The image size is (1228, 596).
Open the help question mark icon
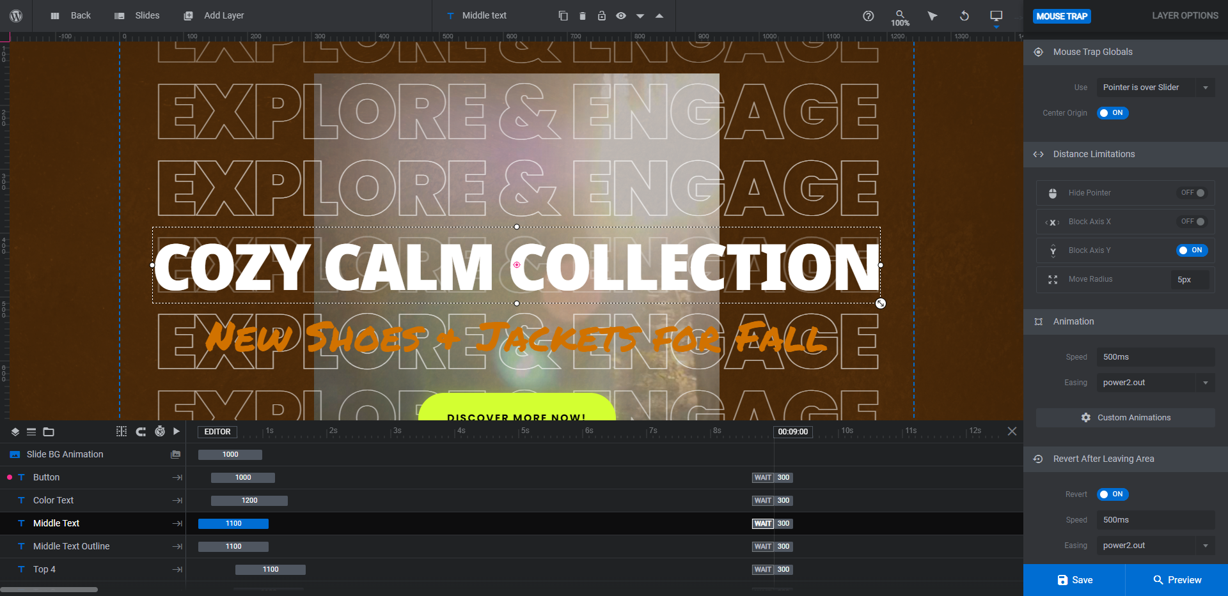pos(868,16)
